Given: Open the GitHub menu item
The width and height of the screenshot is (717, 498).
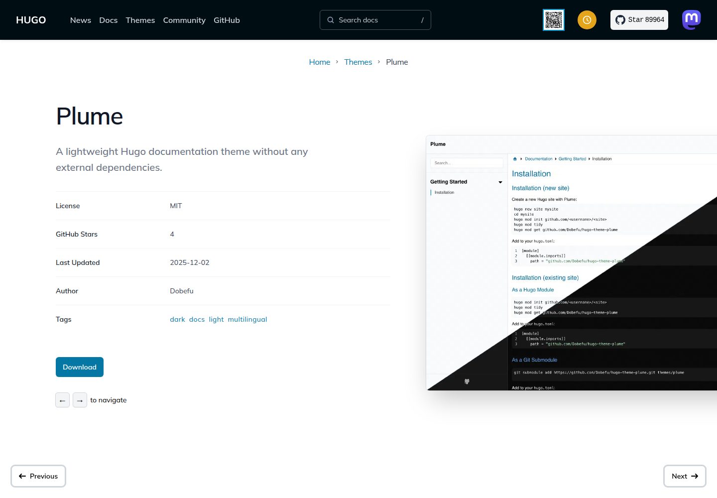Looking at the screenshot, I should tap(227, 20).
